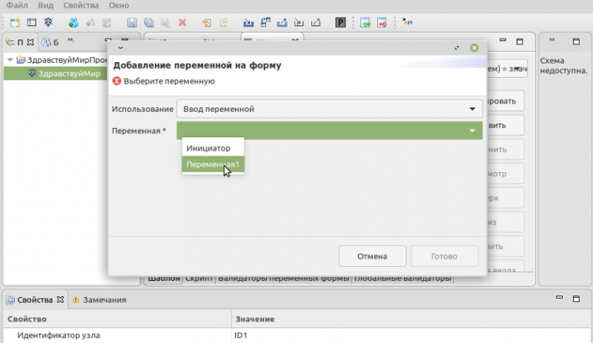Screen dimensions: 593x343
Task: Click the red X delete toolbar icon
Action: pos(182,22)
